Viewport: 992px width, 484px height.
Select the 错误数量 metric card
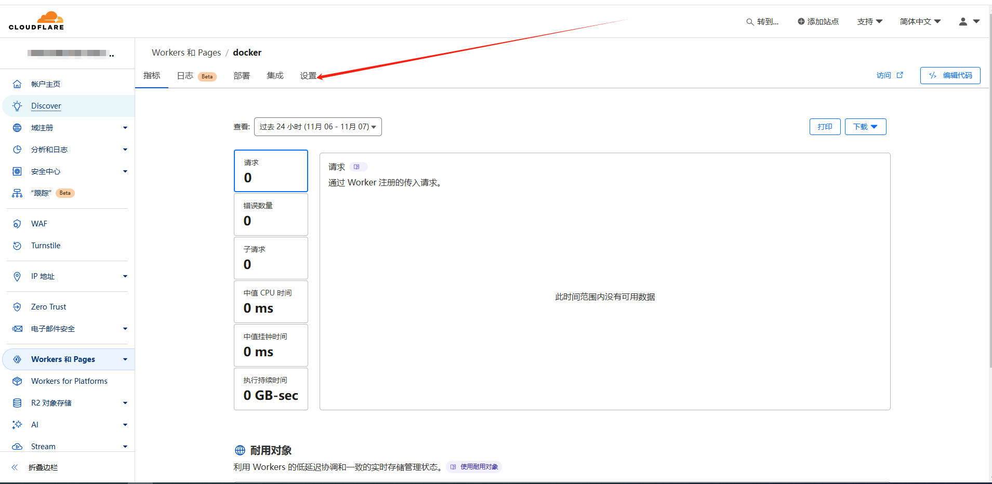[271, 214]
